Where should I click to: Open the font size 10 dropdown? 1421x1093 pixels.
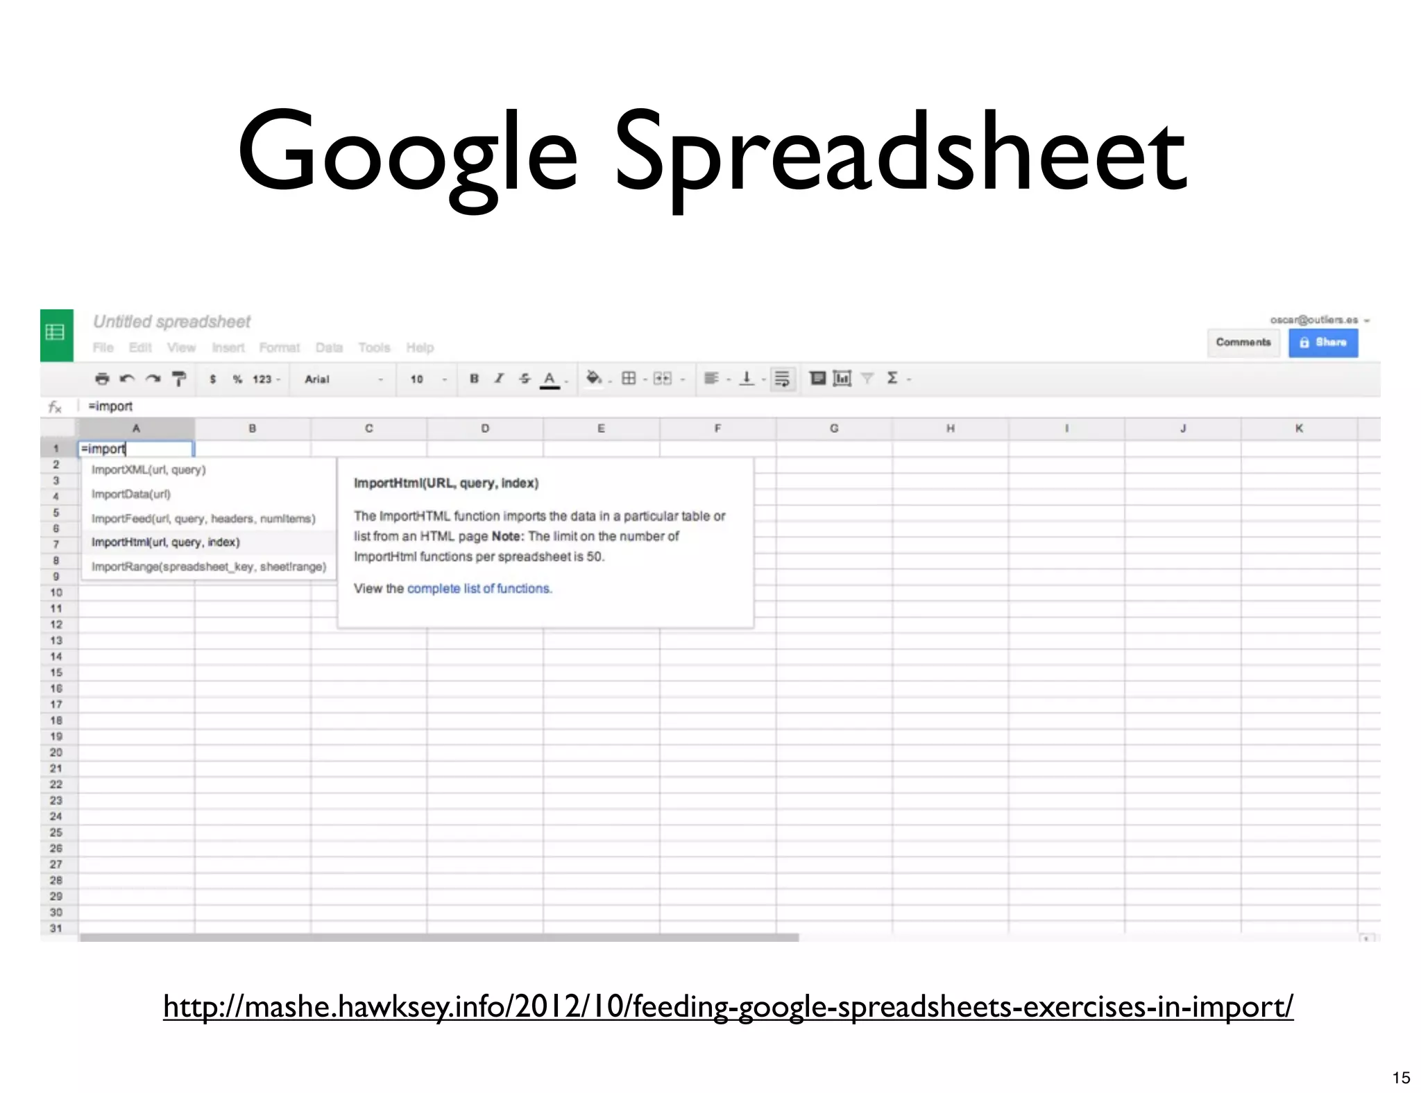click(427, 379)
